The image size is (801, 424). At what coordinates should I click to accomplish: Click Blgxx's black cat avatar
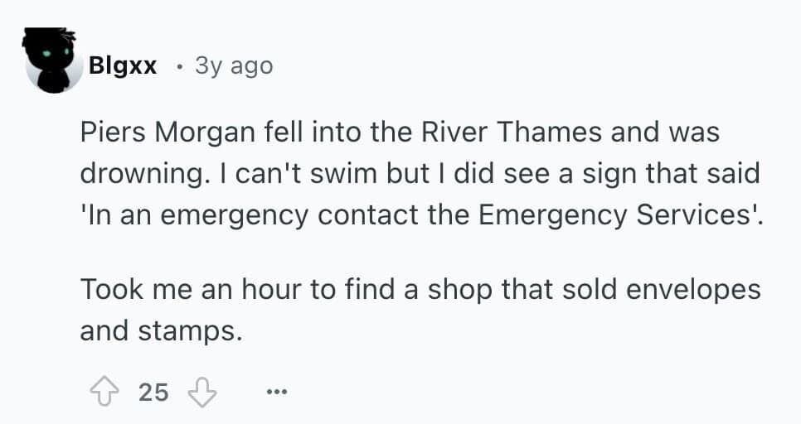(x=53, y=61)
